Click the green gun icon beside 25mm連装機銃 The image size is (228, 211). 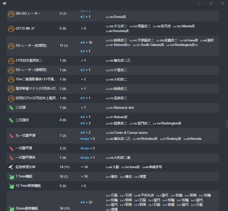pos(11,209)
